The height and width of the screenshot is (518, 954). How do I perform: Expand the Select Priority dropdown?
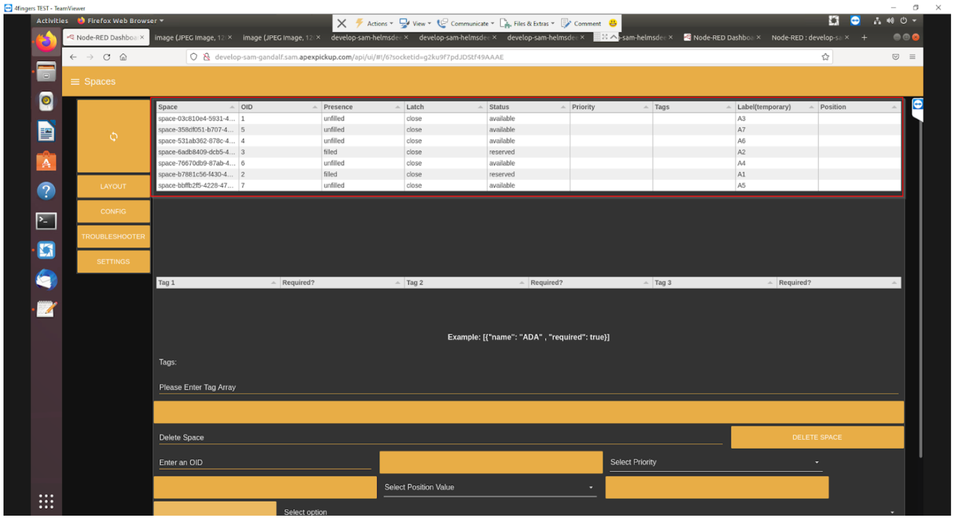[x=715, y=462]
